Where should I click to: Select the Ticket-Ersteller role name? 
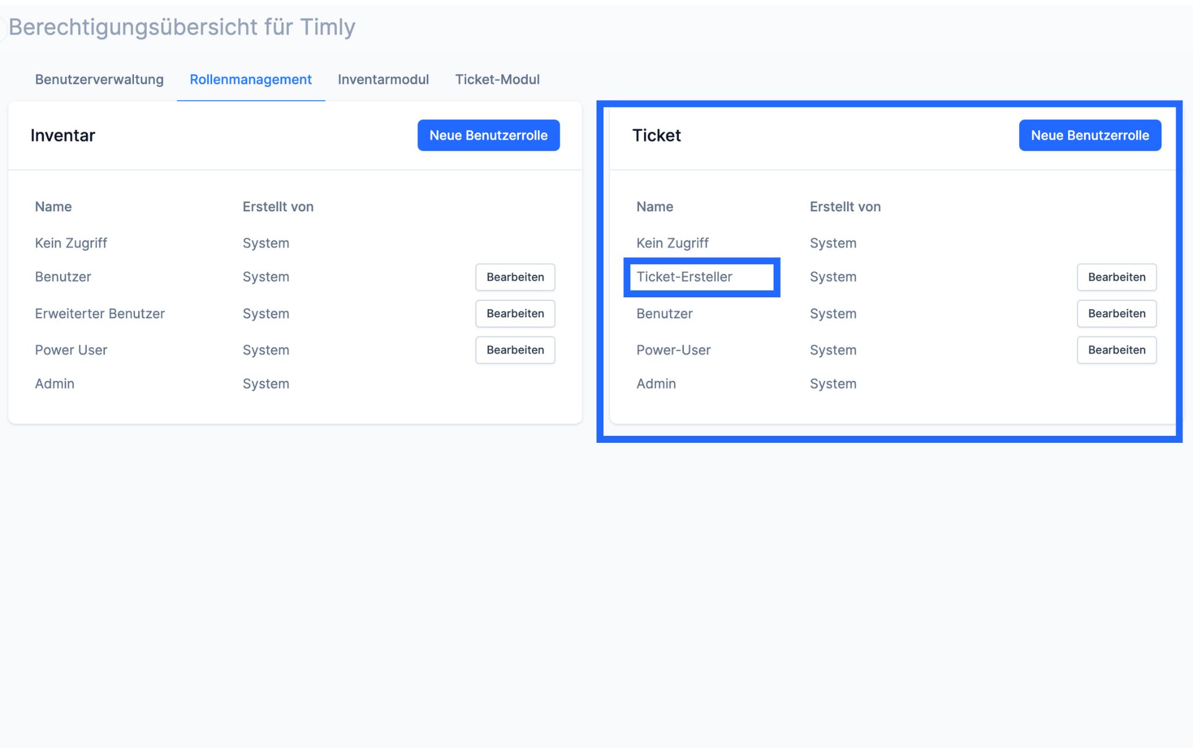(x=684, y=276)
